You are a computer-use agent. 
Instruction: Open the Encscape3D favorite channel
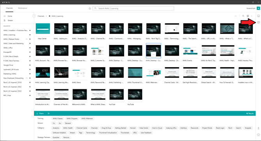click(7, 52)
